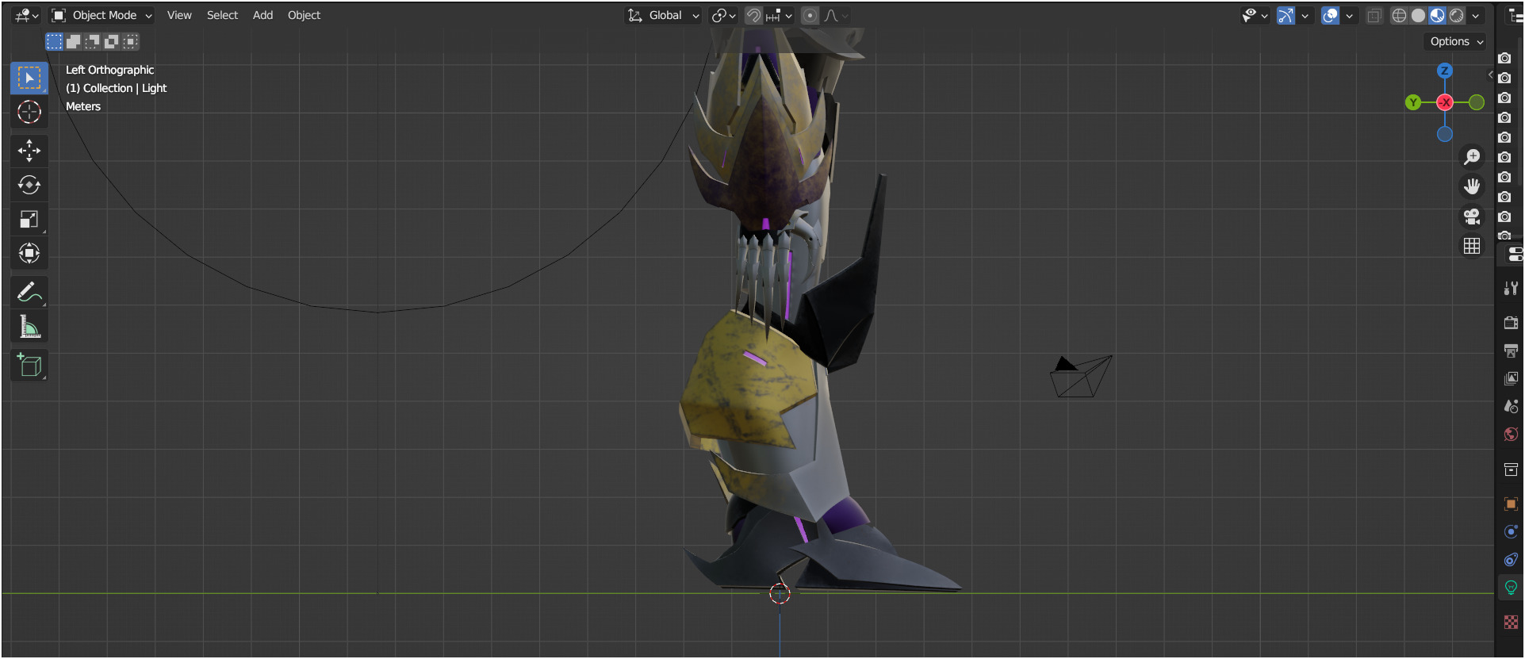Select the Measure tool
This screenshot has height=659, width=1525.
tap(29, 326)
